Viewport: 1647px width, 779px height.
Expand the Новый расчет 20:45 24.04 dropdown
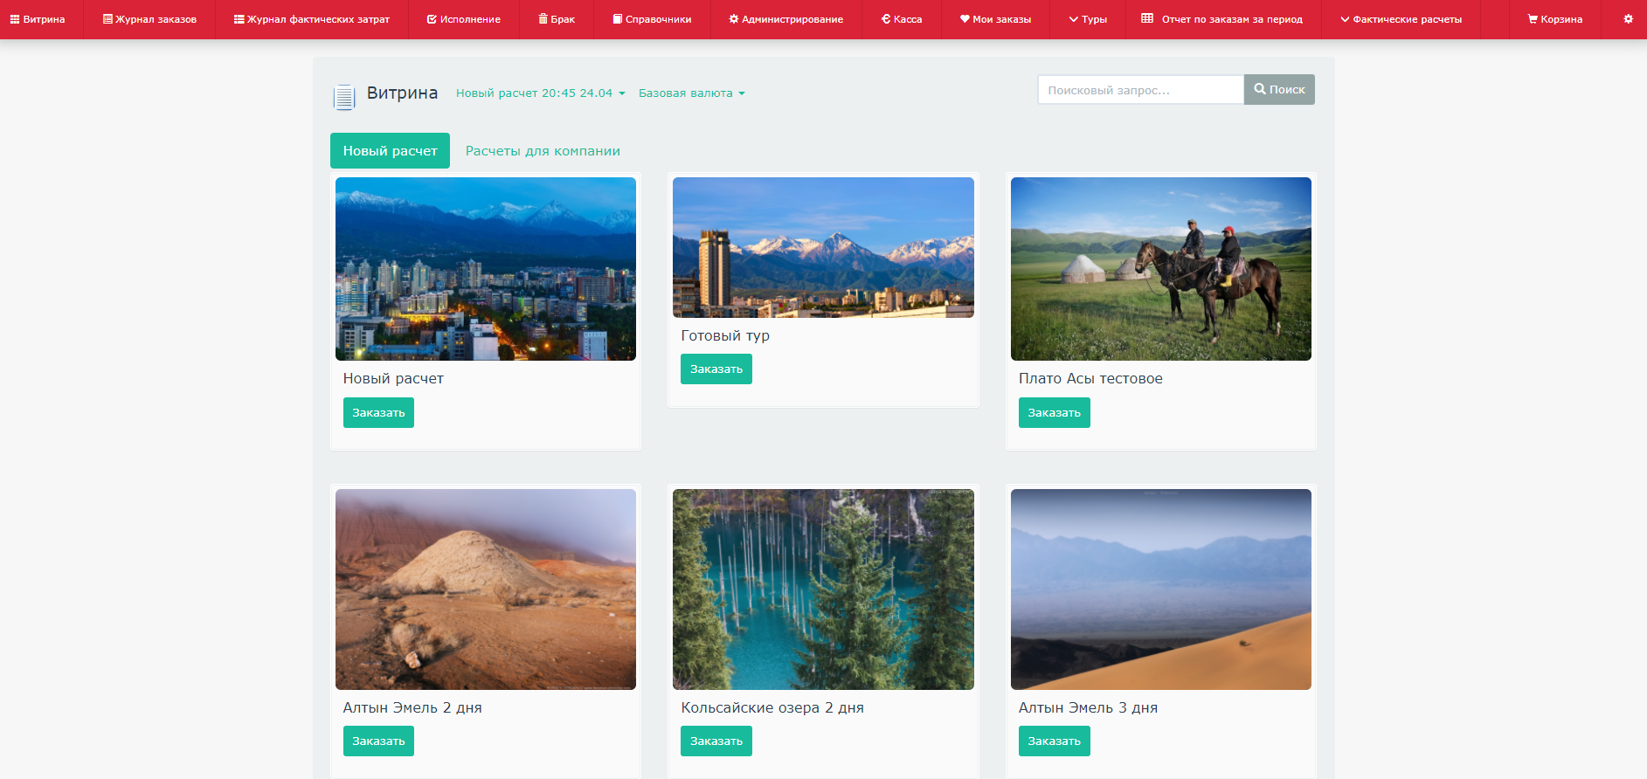click(541, 93)
